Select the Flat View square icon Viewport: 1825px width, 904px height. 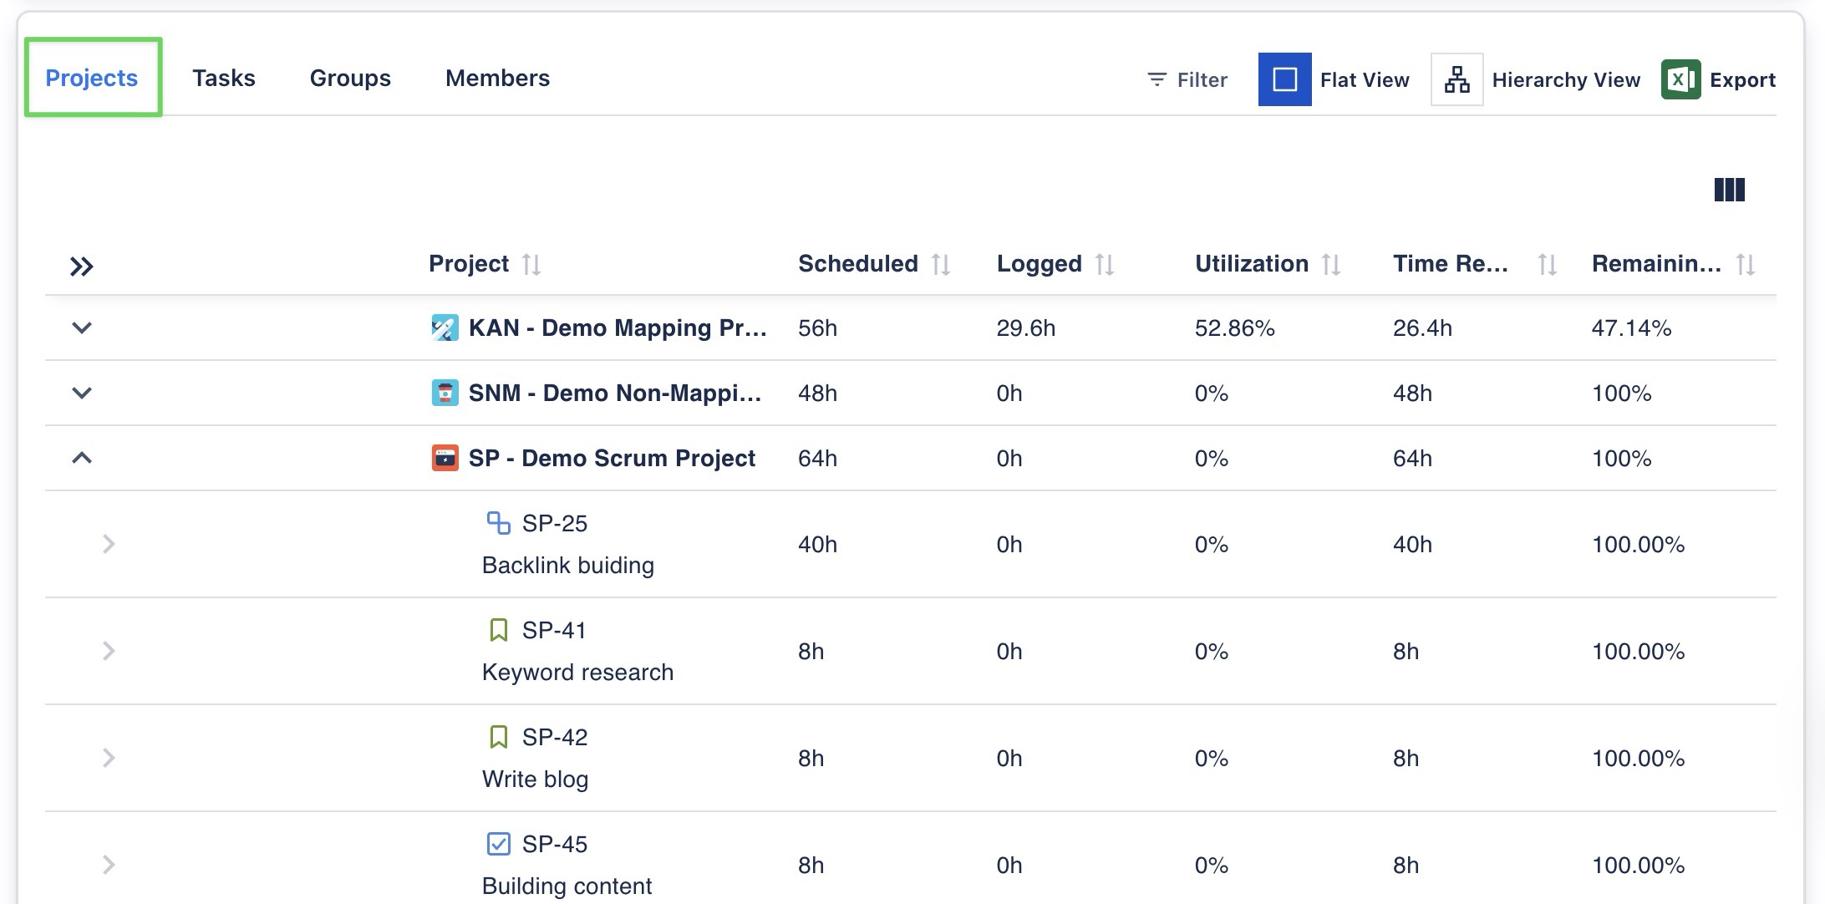click(1284, 79)
